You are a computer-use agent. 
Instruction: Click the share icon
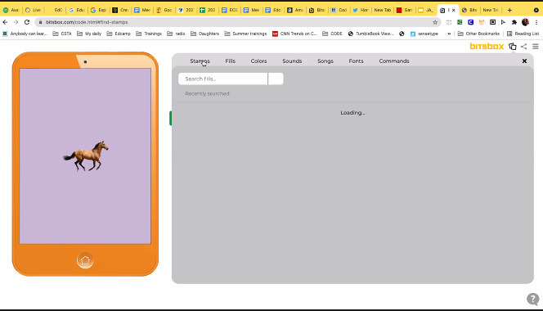click(524, 47)
